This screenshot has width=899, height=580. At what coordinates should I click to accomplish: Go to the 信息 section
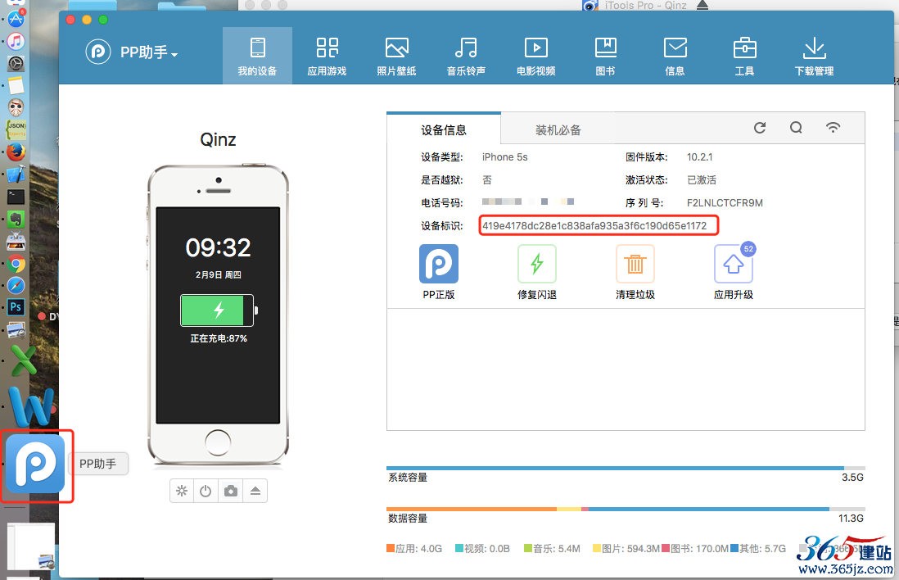click(x=675, y=56)
